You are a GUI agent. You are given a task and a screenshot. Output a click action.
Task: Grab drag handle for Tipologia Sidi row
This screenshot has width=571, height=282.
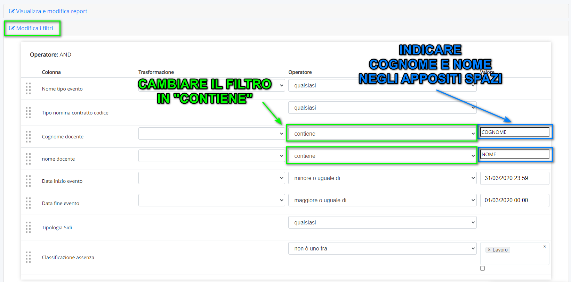28,227
